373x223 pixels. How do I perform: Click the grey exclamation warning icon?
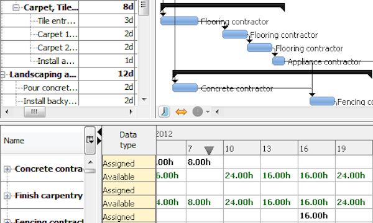[x=198, y=111]
